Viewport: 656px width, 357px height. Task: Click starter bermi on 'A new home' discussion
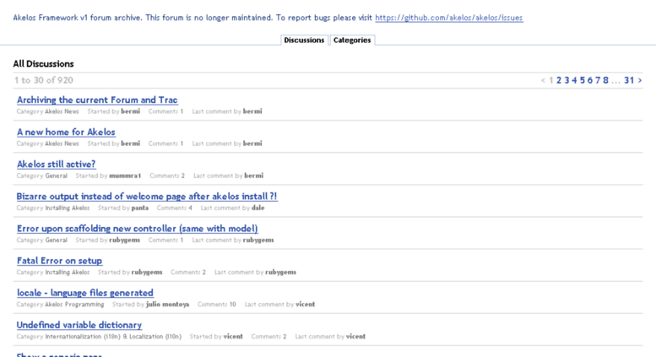(x=131, y=143)
